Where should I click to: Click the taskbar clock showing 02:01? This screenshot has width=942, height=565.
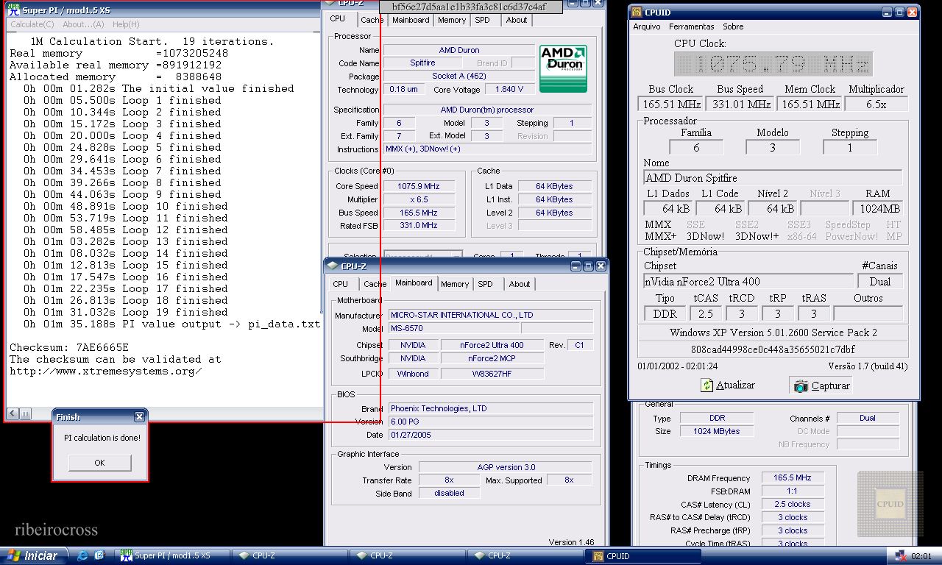[921, 556]
